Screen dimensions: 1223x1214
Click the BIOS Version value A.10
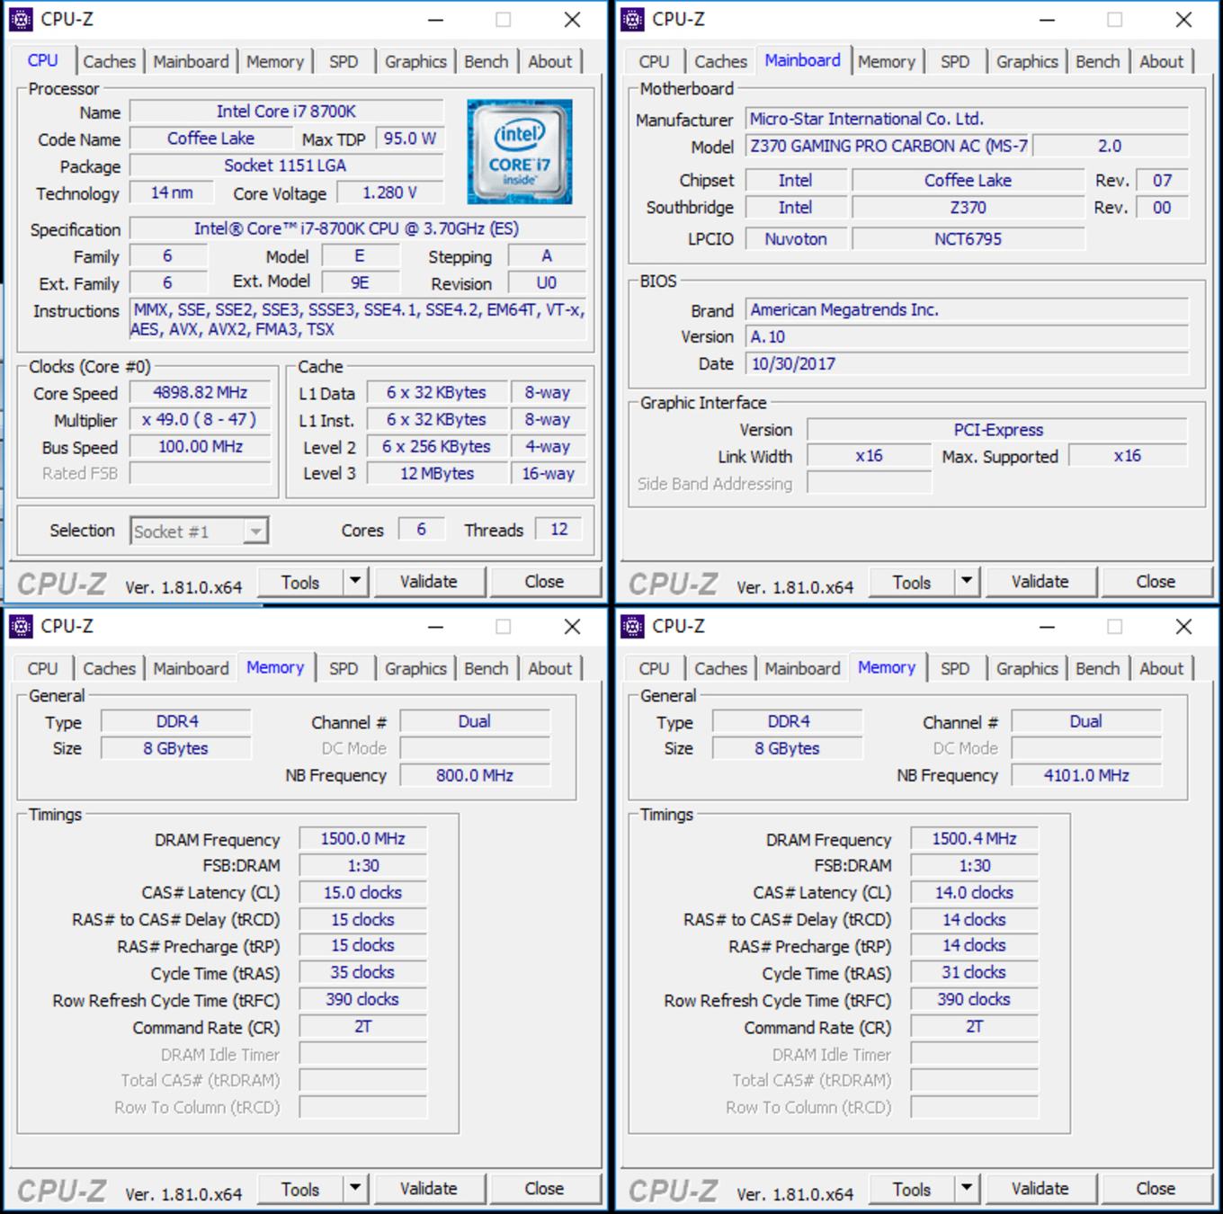(967, 337)
